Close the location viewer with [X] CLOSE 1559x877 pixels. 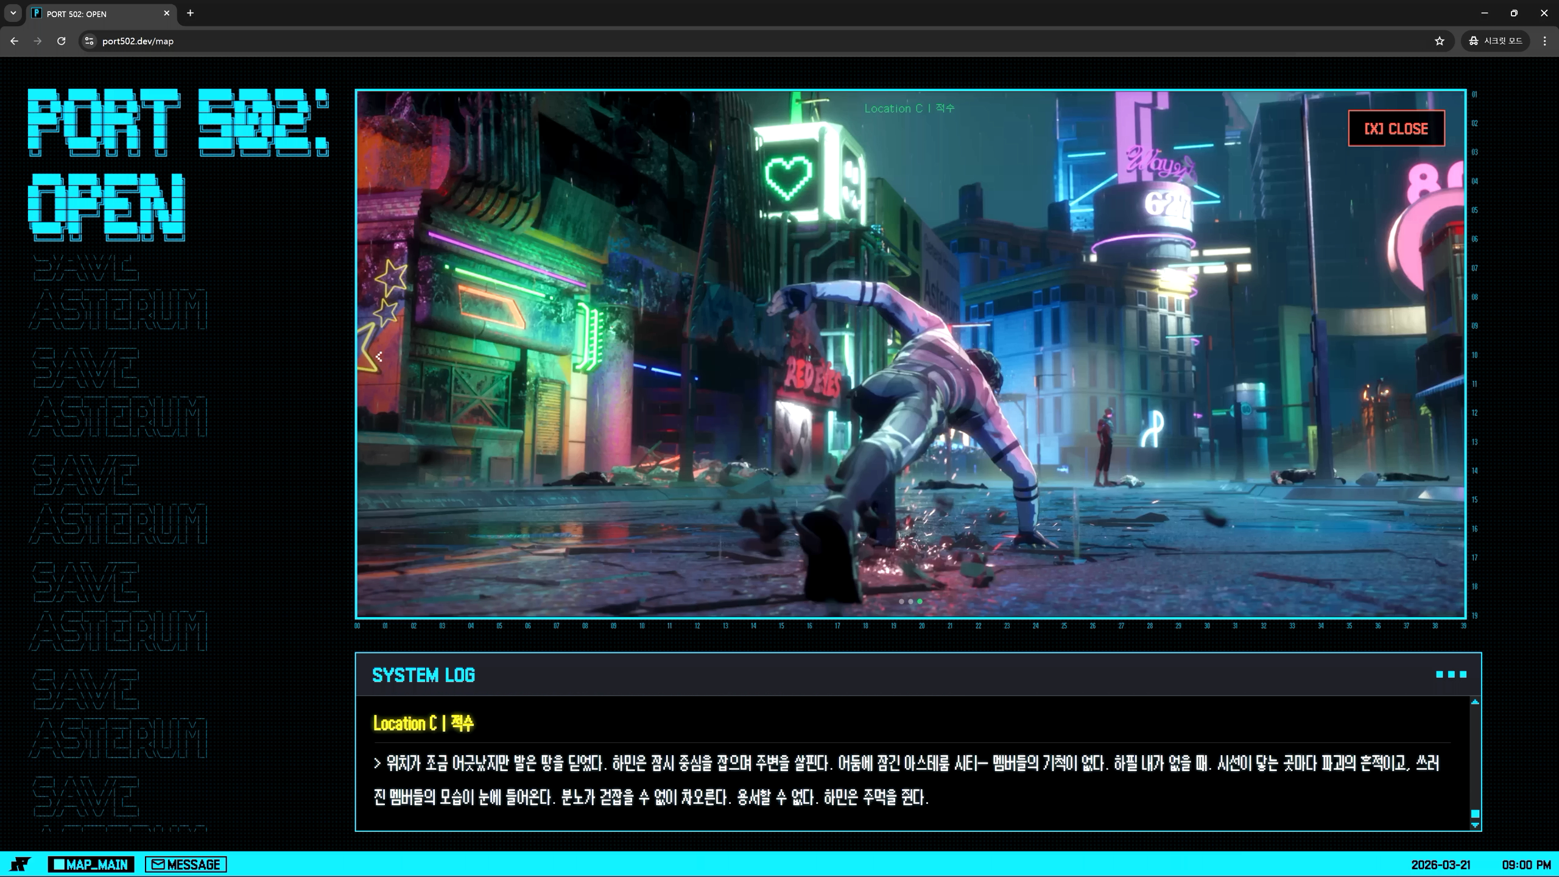pos(1396,129)
